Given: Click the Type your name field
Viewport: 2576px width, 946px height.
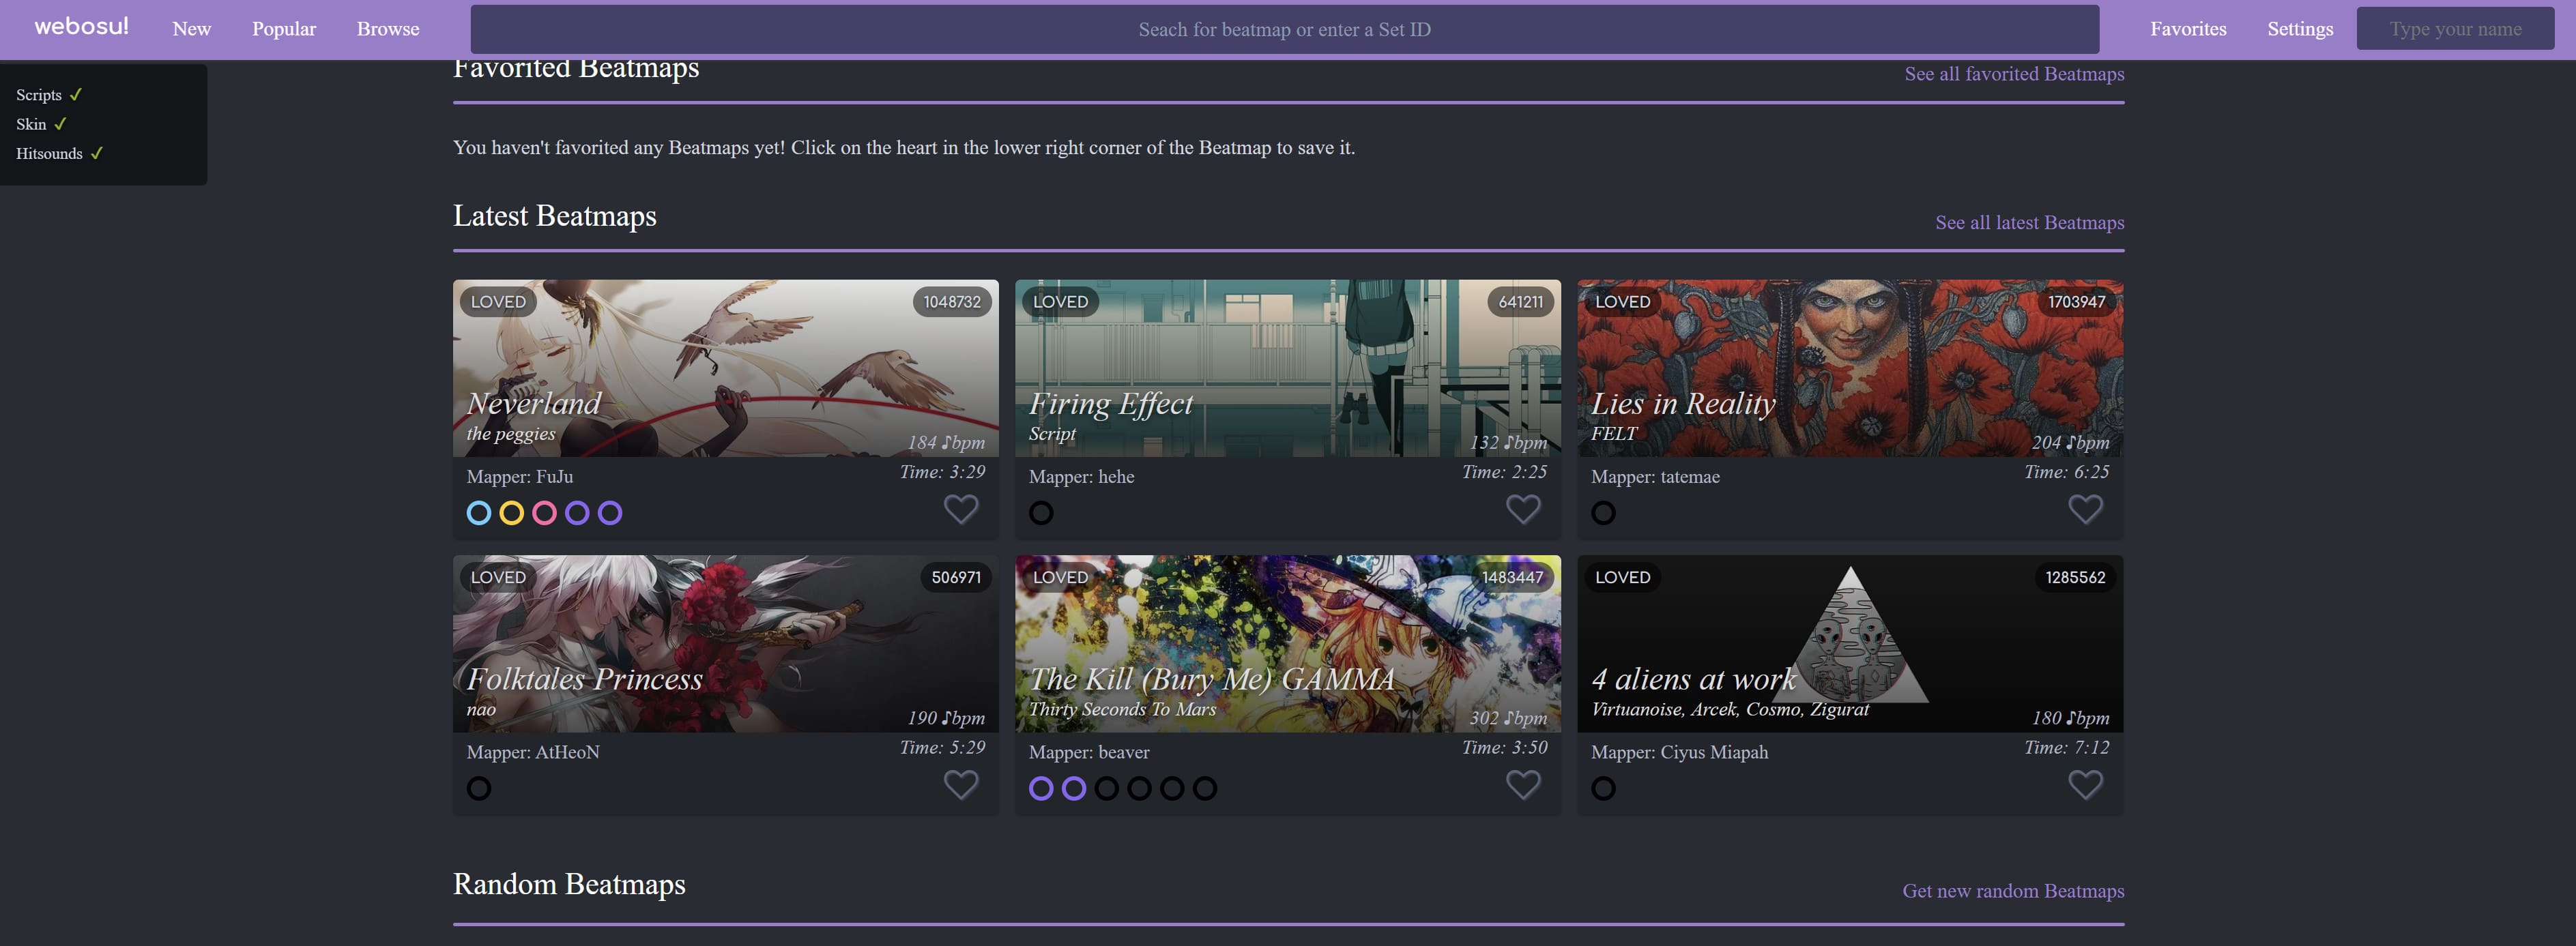Looking at the screenshot, I should click(x=2455, y=29).
